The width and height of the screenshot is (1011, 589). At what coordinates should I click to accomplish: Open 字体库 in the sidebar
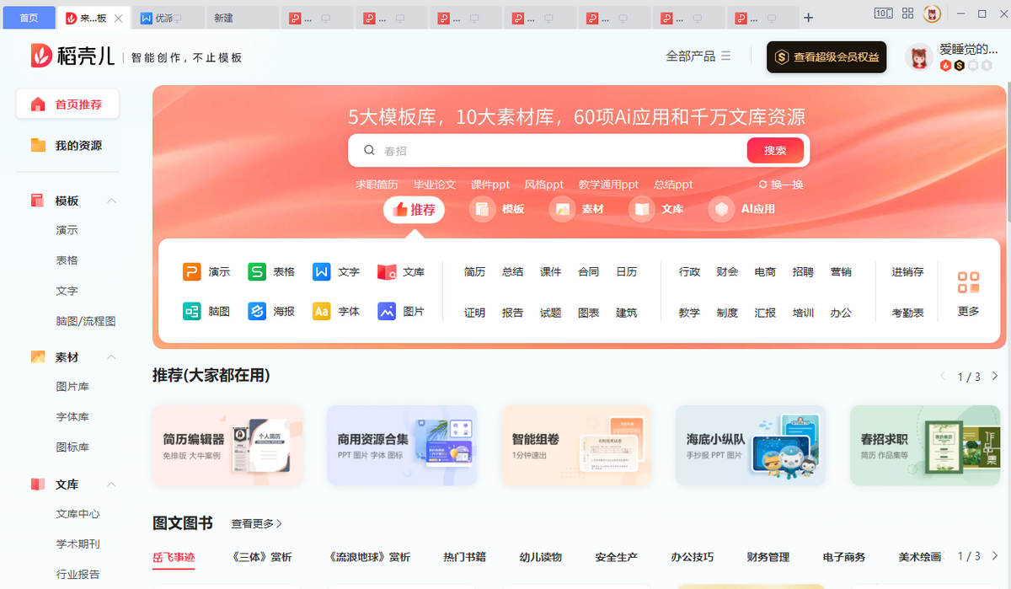(72, 416)
